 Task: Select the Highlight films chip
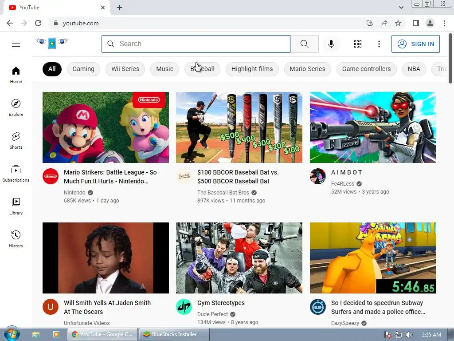[x=252, y=69]
